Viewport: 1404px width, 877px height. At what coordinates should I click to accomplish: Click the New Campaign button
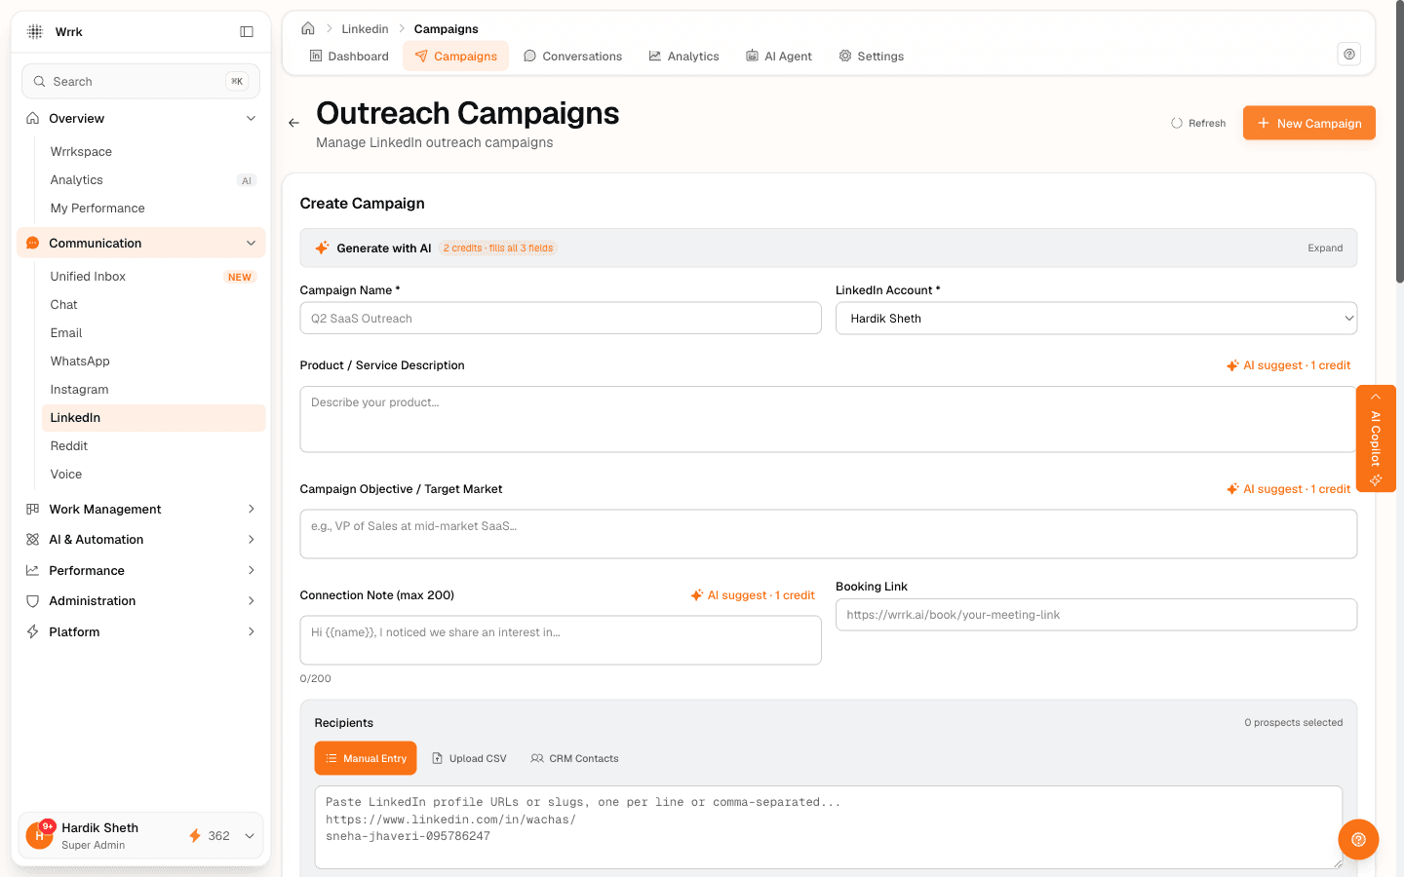1308,123
